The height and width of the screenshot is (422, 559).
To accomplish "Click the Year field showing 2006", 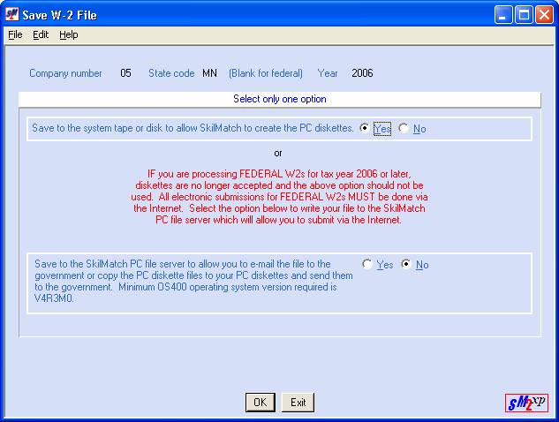I will (x=362, y=73).
